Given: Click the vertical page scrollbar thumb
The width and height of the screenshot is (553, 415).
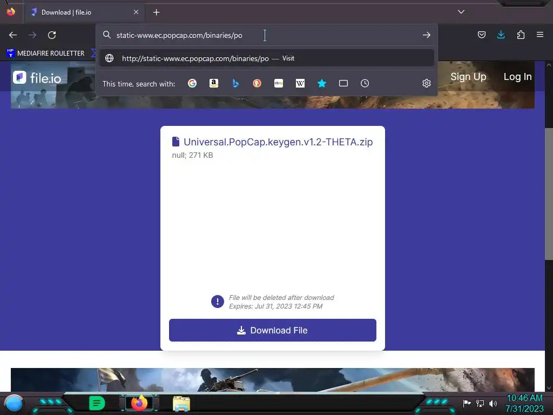Looking at the screenshot, I should [549, 194].
